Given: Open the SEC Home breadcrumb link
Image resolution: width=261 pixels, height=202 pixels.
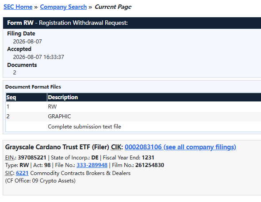Looking at the screenshot, I should click(18, 7).
